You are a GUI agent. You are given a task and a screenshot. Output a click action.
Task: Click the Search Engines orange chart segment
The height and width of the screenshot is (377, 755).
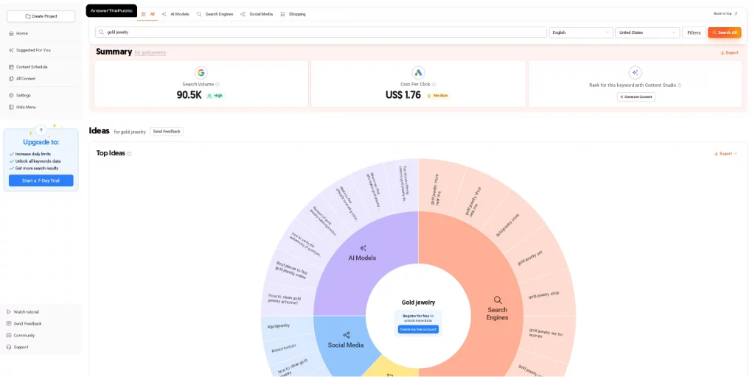tap(497, 308)
